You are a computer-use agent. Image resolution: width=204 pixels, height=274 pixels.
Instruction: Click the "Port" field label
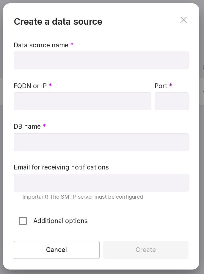[x=161, y=86]
